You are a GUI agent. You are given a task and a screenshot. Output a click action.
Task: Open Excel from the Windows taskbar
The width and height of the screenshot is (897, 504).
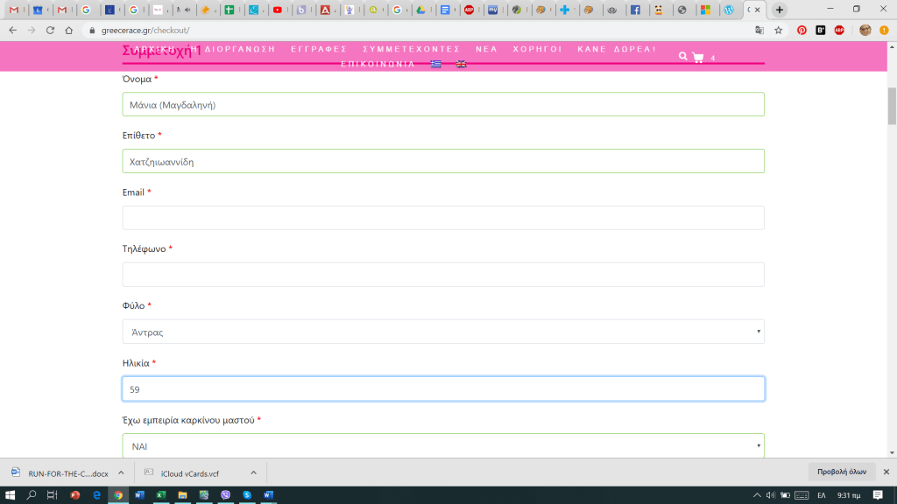tap(161, 495)
